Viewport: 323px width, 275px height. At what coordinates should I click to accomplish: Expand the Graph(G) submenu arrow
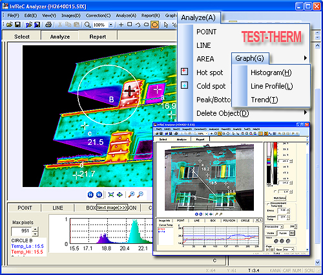tap(306, 58)
